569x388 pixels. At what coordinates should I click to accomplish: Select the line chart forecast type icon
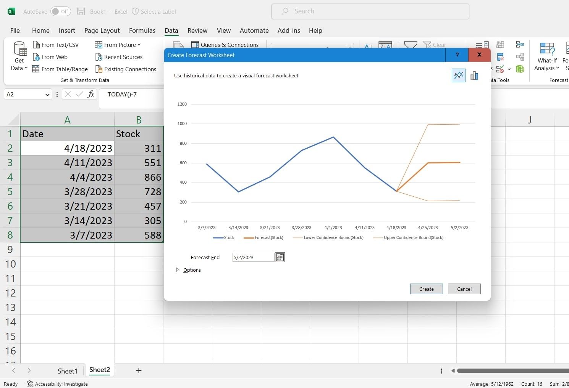click(x=458, y=75)
